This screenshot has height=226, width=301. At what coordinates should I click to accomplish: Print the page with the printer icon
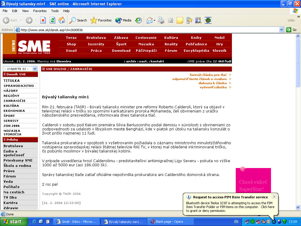(161, 20)
